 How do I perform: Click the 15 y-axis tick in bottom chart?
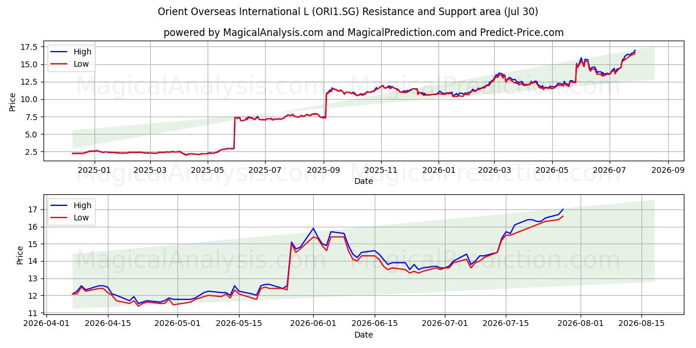point(34,244)
